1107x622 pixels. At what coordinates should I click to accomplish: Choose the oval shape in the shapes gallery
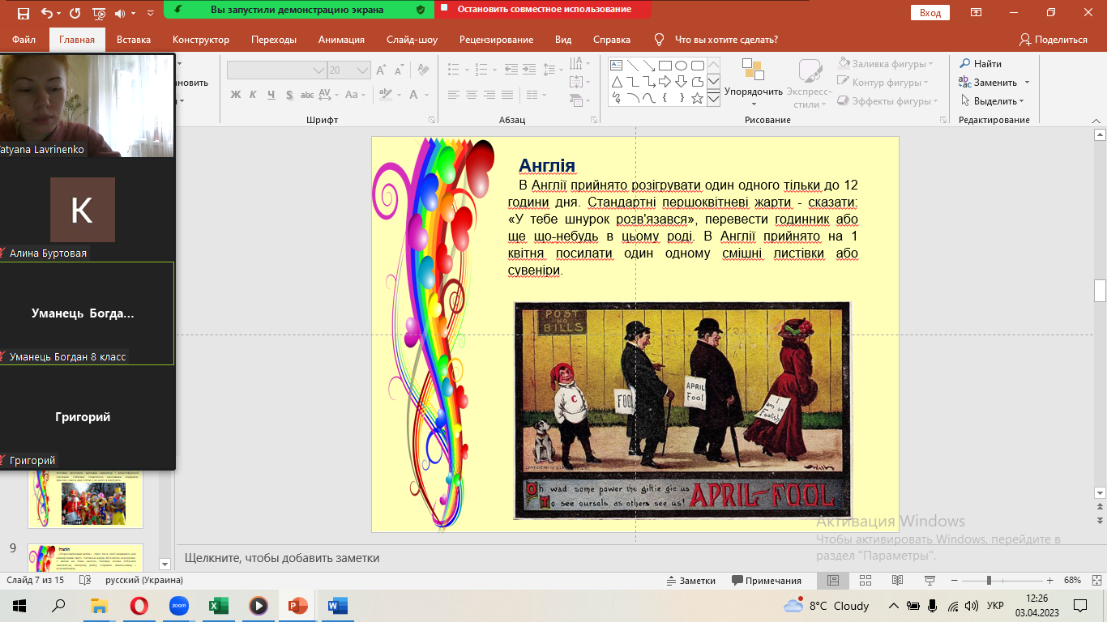tap(681, 65)
